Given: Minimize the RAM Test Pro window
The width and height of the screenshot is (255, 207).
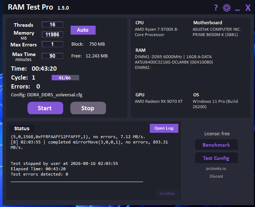Looking at the screenshot, I should coord(238,10).
